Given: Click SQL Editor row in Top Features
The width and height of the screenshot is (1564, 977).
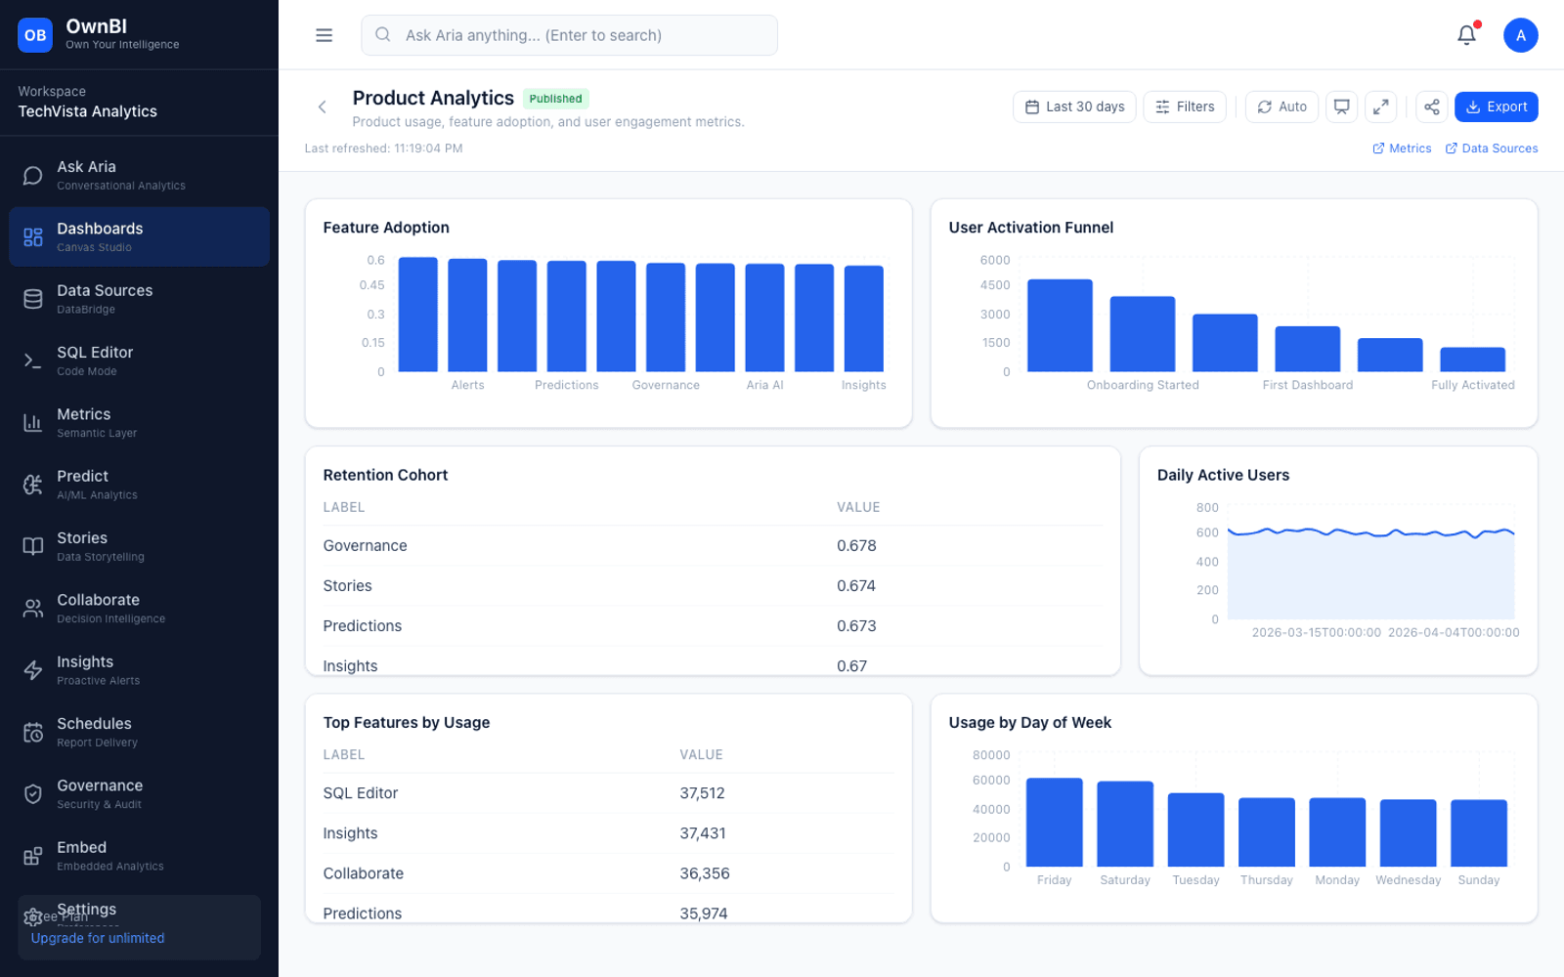Looking at the screenshot, I should pyautogui.click(x=608, y=793).
